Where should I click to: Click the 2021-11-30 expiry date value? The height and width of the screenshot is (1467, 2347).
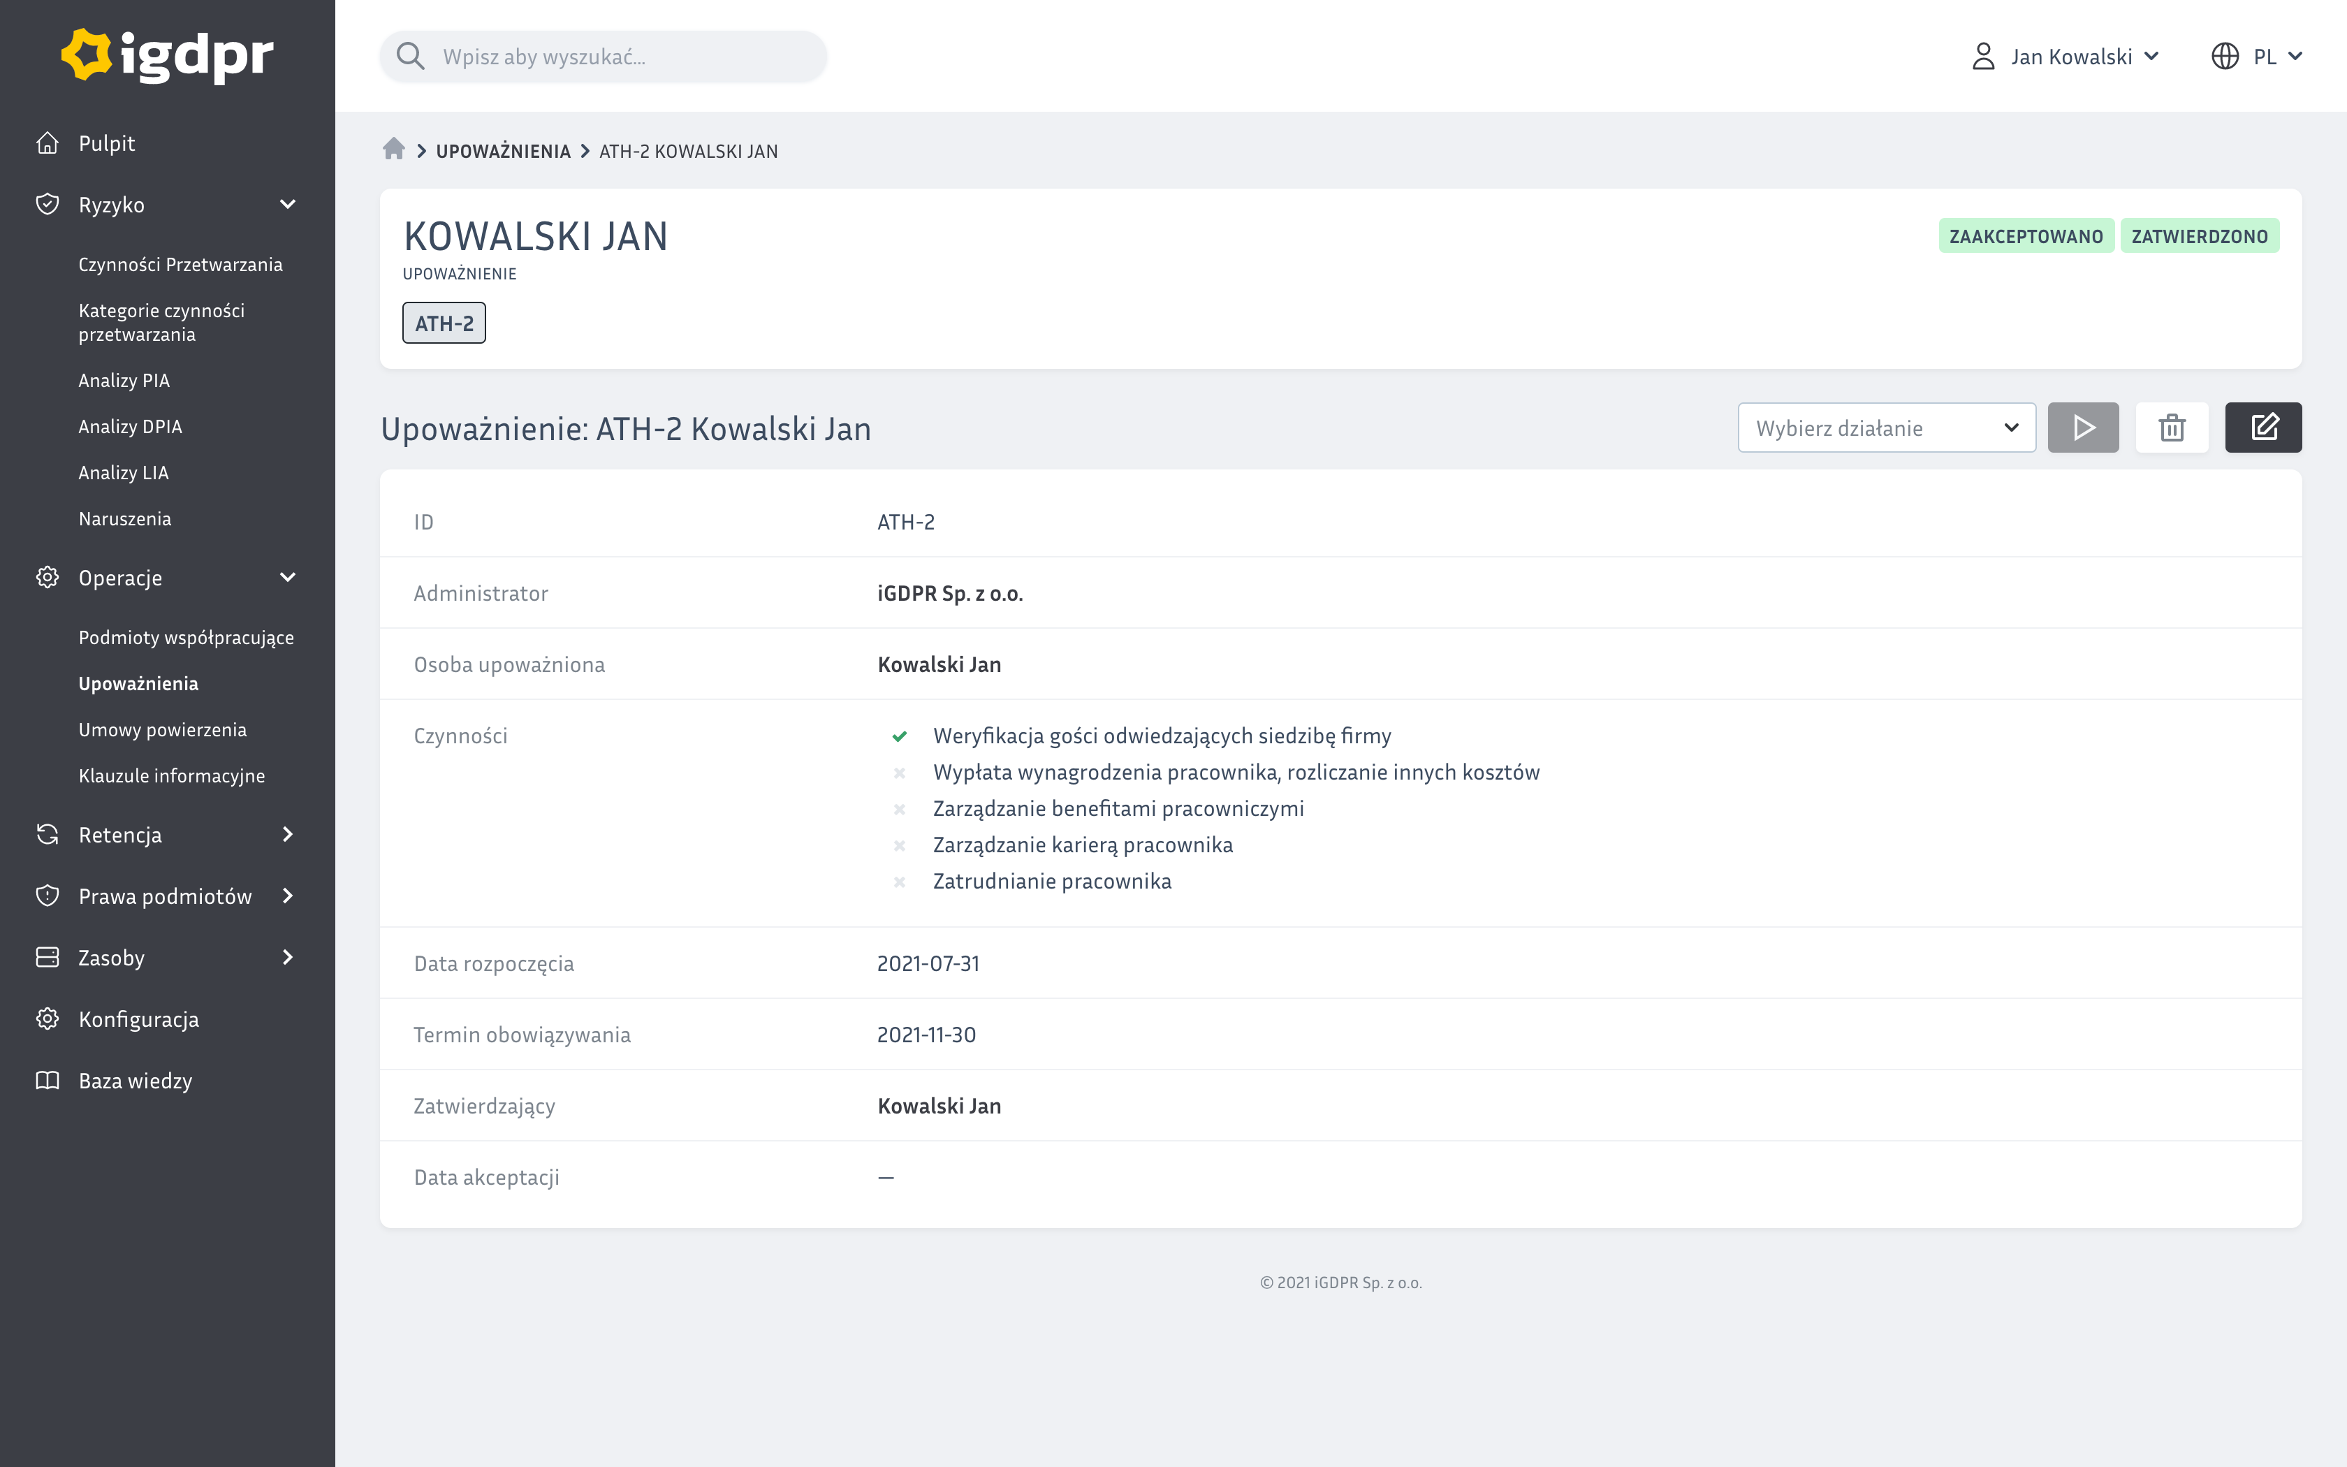[x=926, y=1035]
